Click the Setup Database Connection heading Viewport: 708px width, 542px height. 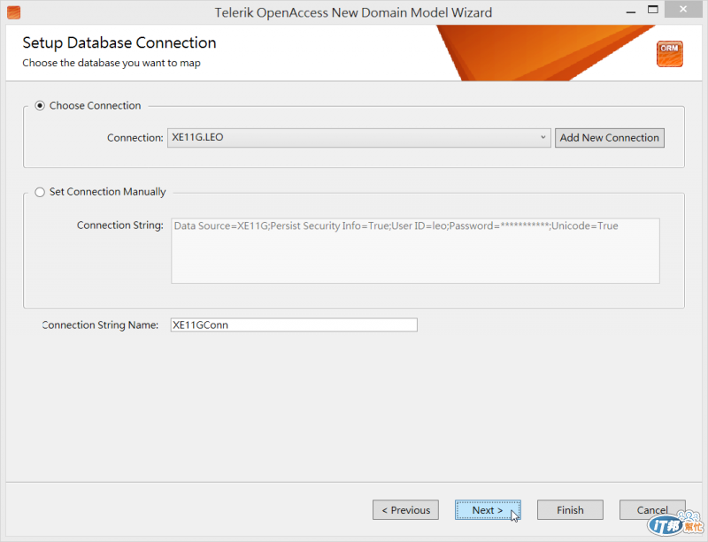(119, 42)
